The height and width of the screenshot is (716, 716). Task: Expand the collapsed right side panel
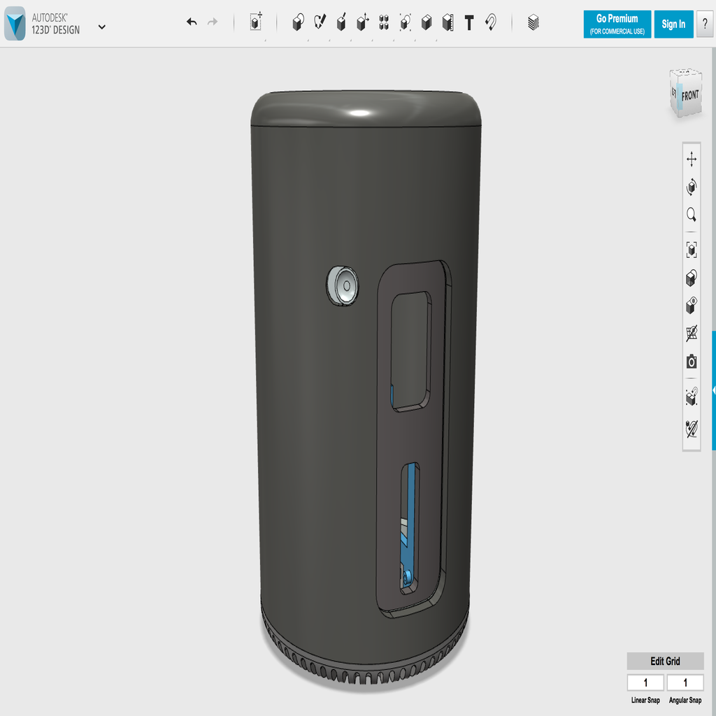pos(714,391)
